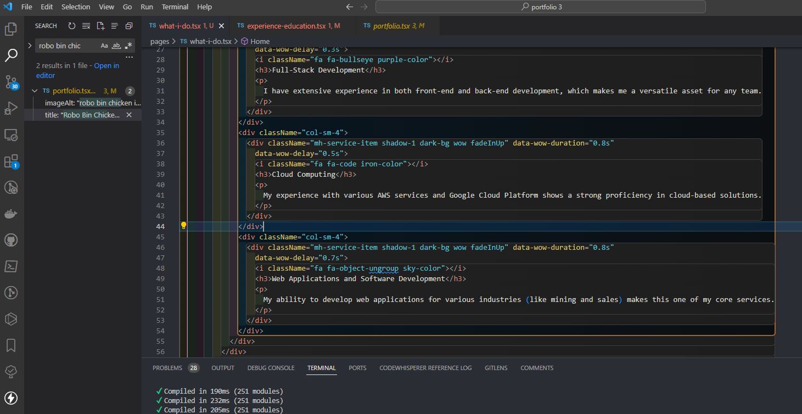Toggle Match Whole Word option
Image resolution: width=802 pixels, height=414 pixels.
pos(116,46)
